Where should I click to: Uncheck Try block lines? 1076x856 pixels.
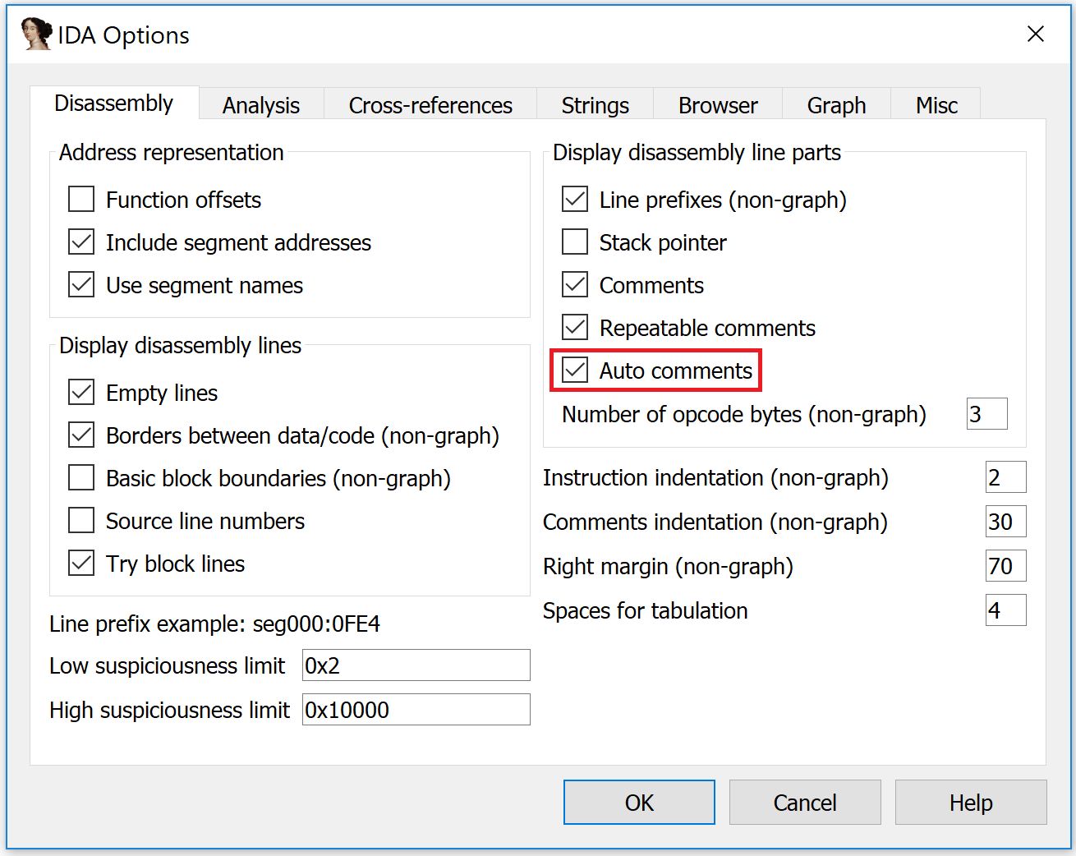[x=81, y=564]
